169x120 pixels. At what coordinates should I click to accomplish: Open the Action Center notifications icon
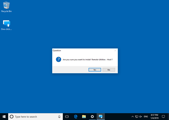pos(163,117)
